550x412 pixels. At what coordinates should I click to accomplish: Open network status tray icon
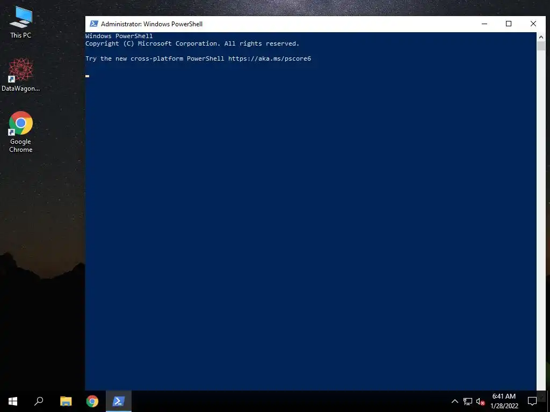click(468, 401)
